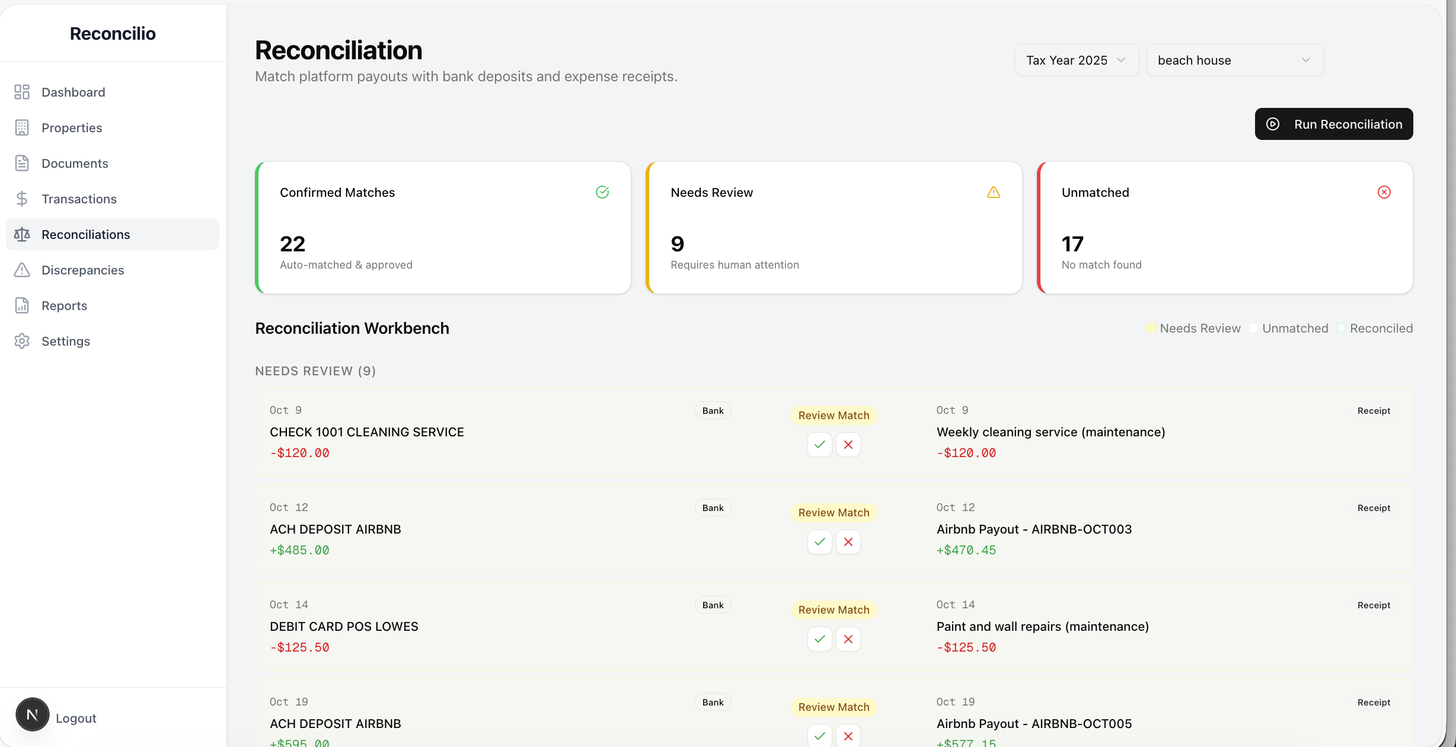Viewport: 1456px width, 747px height.
Task: Select Paint and wall repairs (maintenance) text
Action: click(1042, 626)
